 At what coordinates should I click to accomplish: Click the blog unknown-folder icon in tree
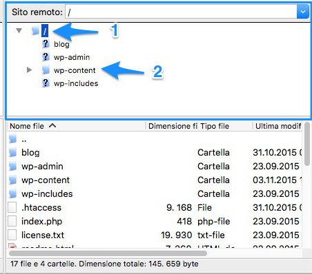pos(46,43)
